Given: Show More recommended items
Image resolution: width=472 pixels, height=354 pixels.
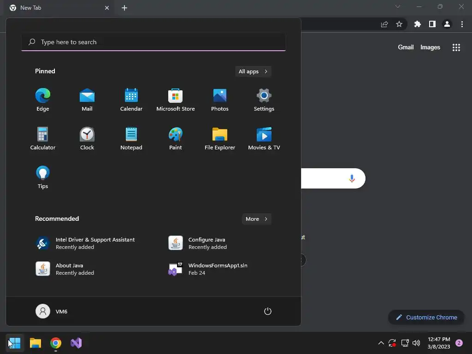Looking at the screenshot, I should pyautogui.click(x=256, y=219).
